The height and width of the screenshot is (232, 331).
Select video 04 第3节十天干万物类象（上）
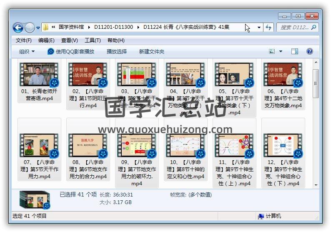pyautogui.click(x=186, y=88)
